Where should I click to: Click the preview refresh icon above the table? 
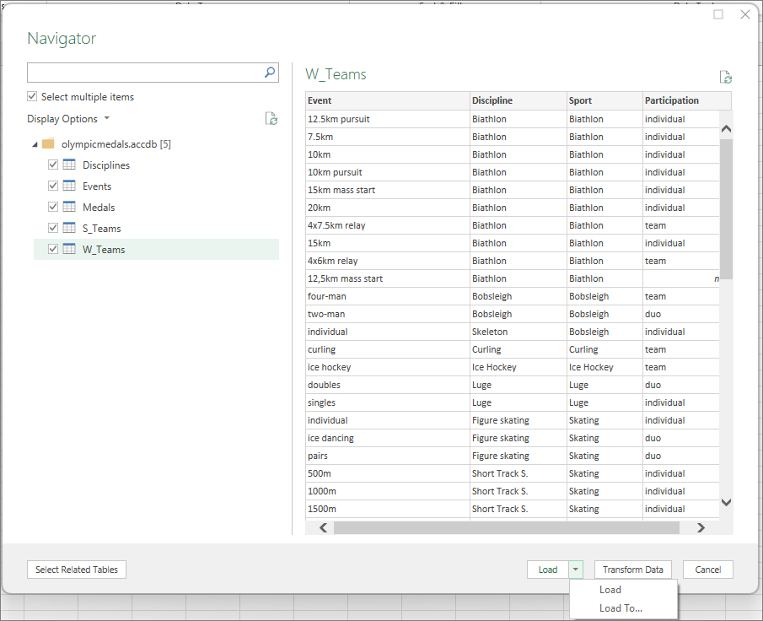pos(725,78)
